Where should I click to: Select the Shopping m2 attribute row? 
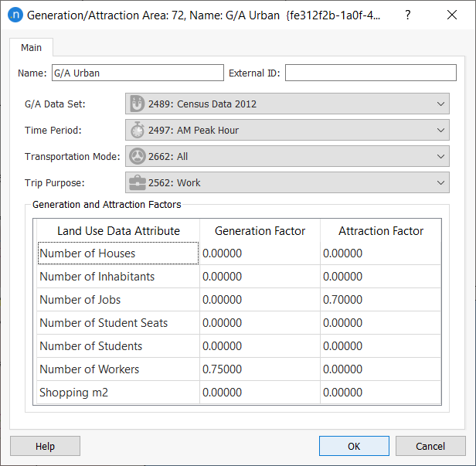tap(117, 393)
